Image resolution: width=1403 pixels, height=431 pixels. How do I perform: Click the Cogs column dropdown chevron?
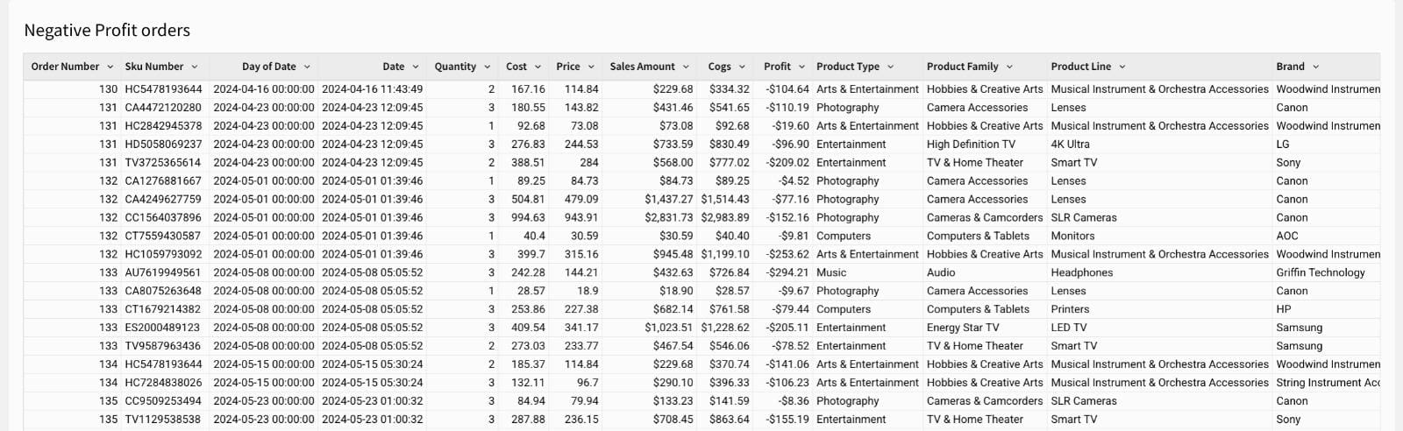(x=742, y=67)
